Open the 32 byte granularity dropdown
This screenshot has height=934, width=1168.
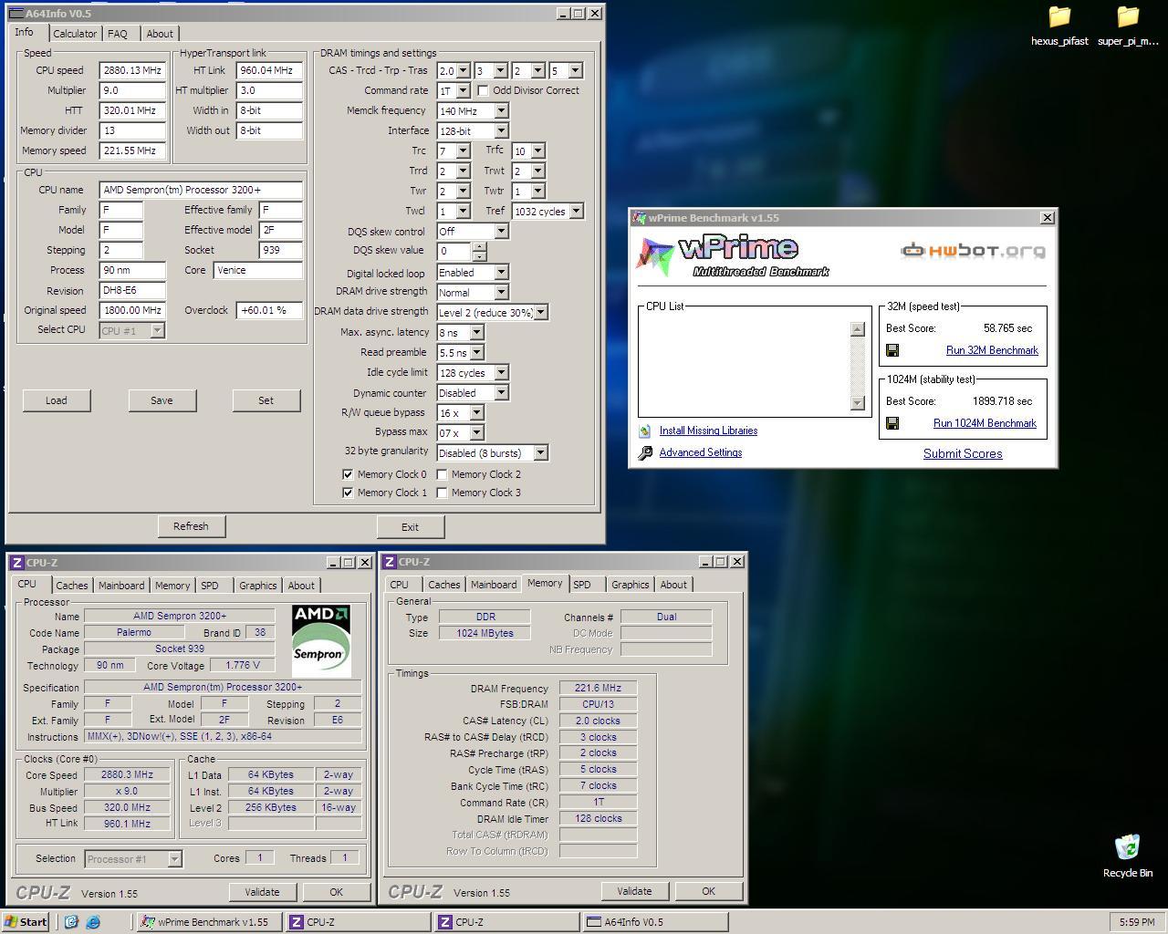click(540, 452)
